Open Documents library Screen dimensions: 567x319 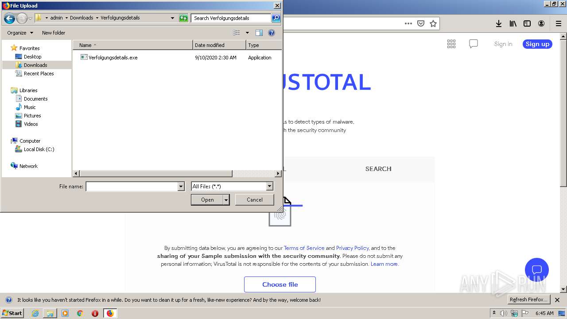pos(35,99)
